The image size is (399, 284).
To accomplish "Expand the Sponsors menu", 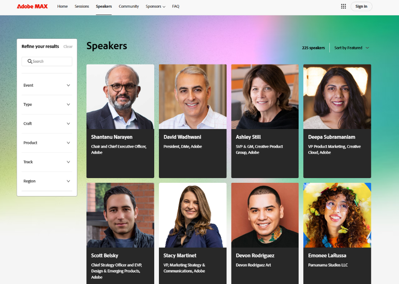I will coord(155,6).
